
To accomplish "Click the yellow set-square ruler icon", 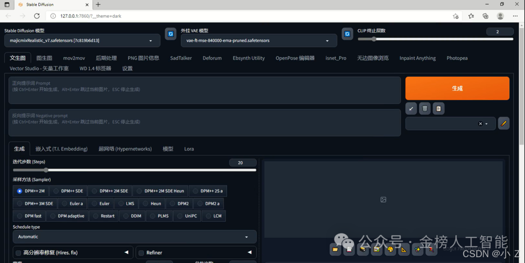I will 404,249.
